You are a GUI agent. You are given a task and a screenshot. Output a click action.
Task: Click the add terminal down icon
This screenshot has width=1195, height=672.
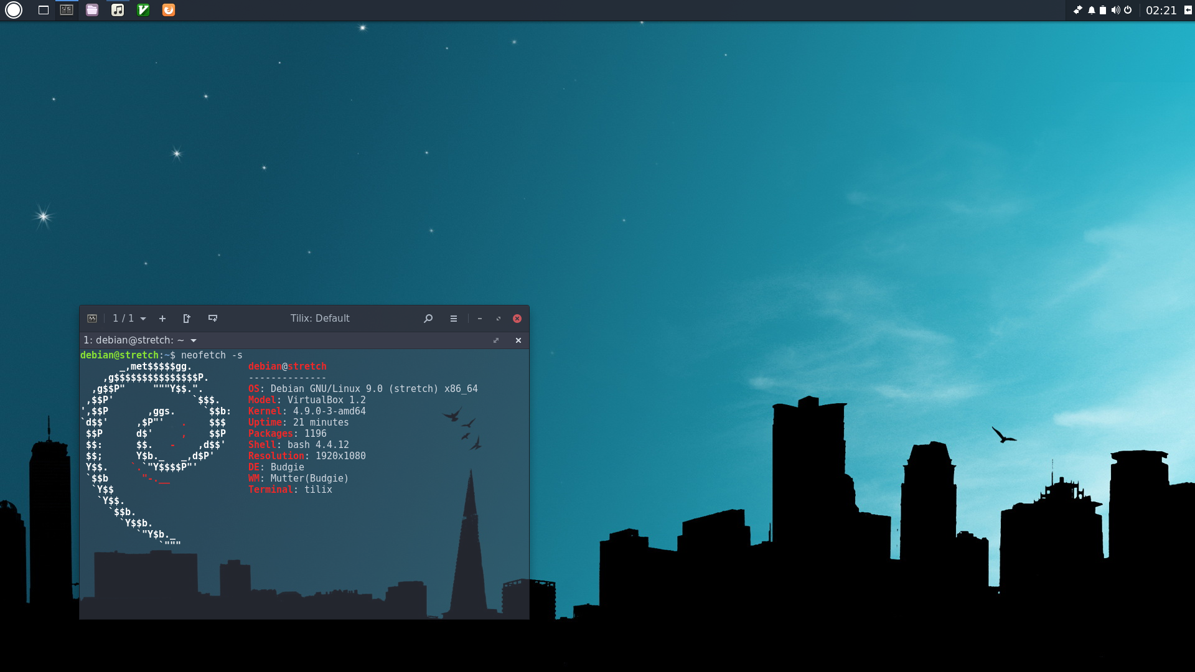pyautogui.click(x=213, y=319)
